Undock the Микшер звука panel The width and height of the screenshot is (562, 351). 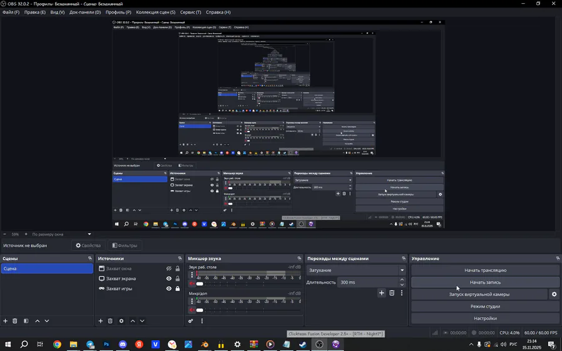coord(299,259)
